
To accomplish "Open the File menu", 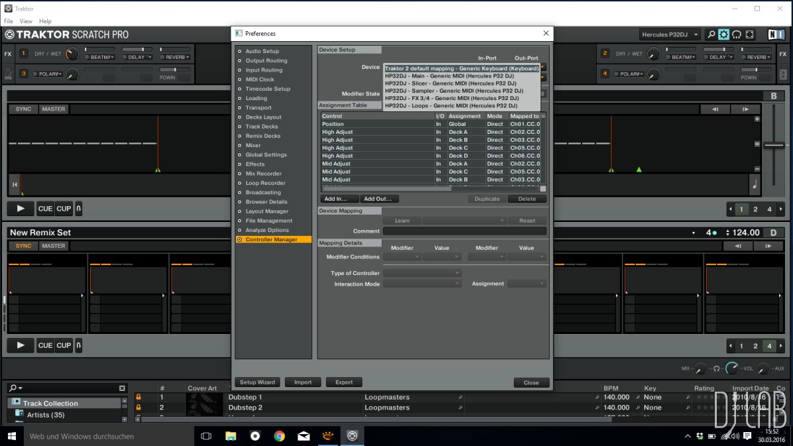I will pos(9,21).
